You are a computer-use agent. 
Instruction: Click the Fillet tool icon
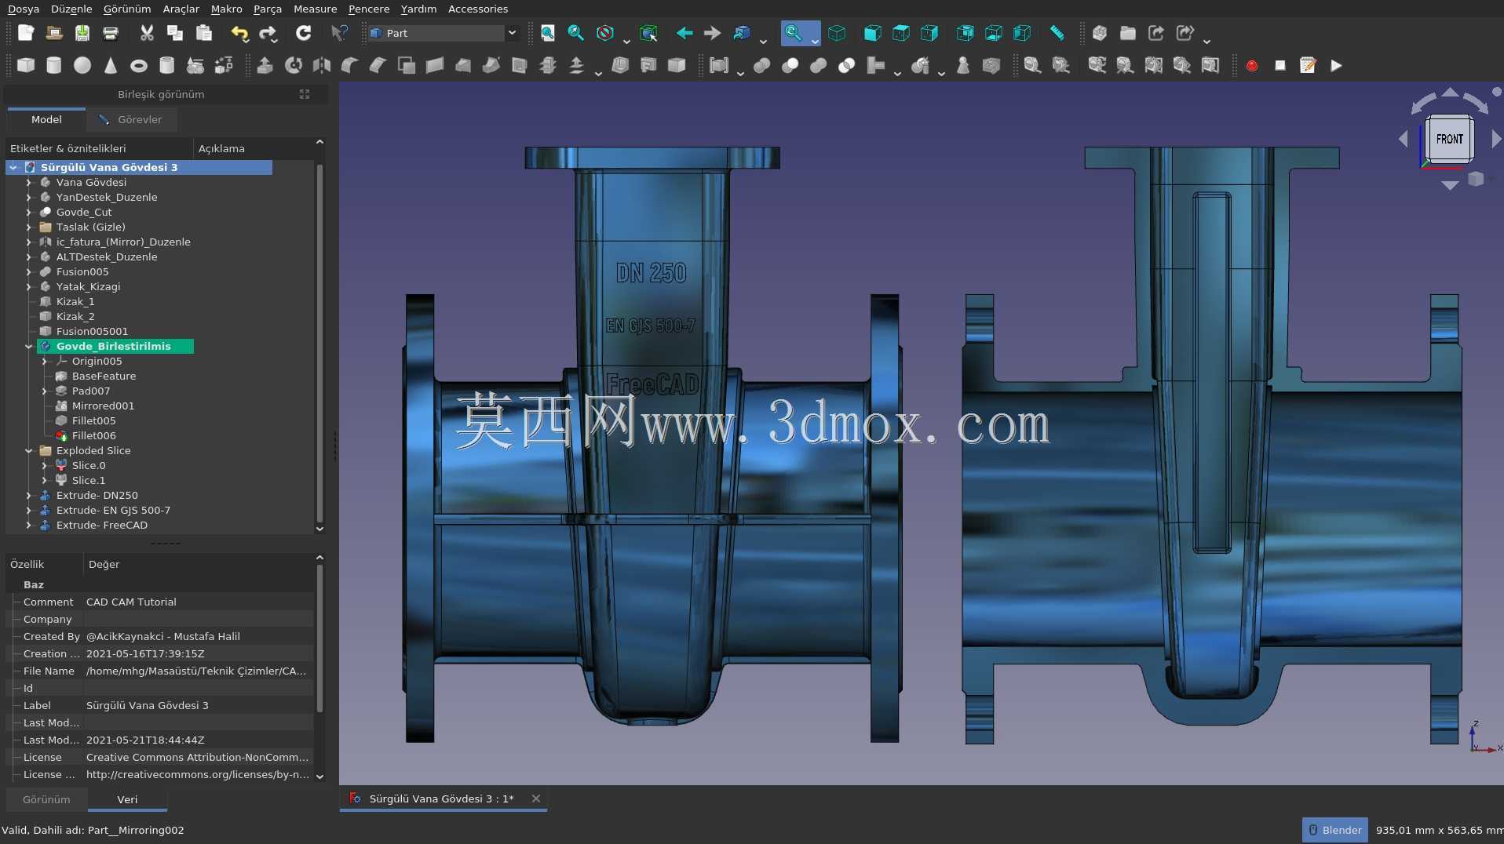[x=350, y=65]
